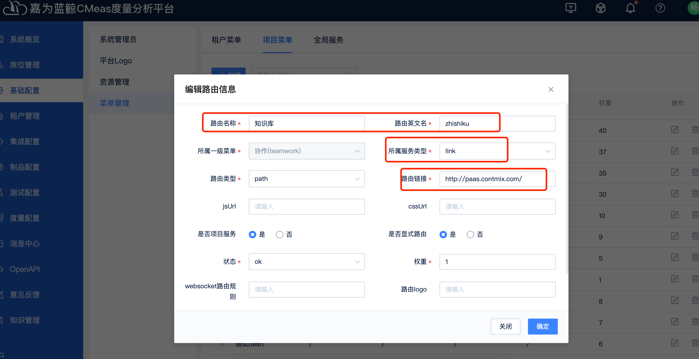Screen dimensions: 699x359
Task: Delete the row with weight 35
Action: click(695, 172)
